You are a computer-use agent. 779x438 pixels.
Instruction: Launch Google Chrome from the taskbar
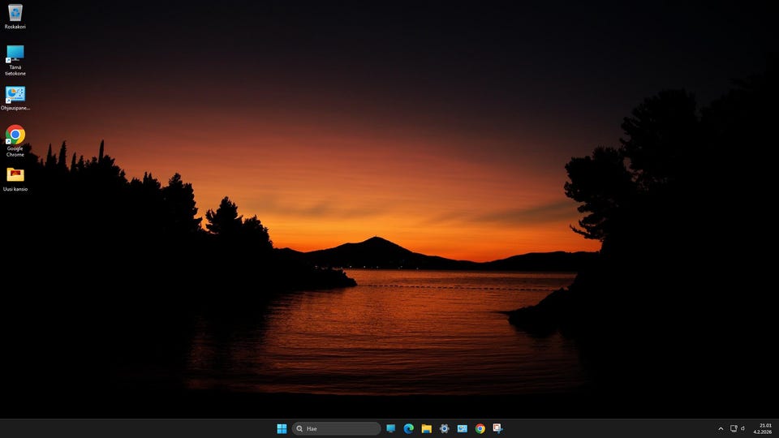[480, 428]
